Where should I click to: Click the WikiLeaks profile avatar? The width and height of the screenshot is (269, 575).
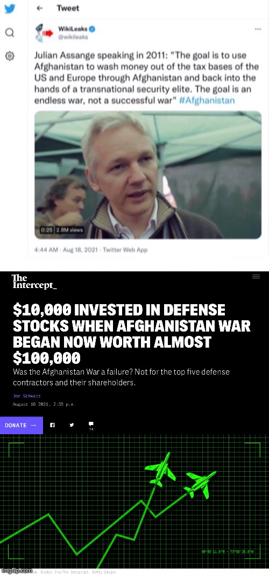pos(43,33)
